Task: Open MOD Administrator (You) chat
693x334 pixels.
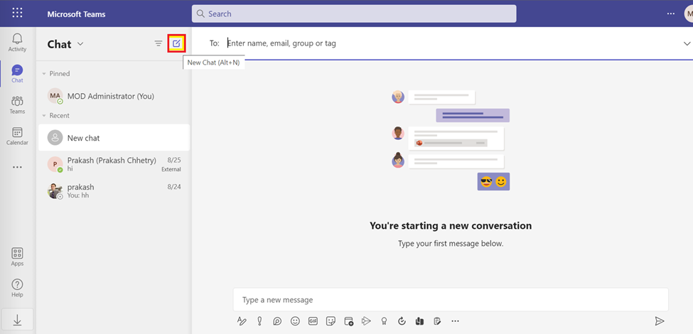Action: coord(114,96)
